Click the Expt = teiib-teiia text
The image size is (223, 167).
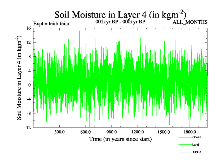click(51, 24)
